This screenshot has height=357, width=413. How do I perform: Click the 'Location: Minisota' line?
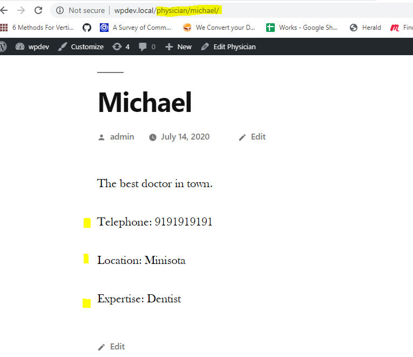[x=141, y=260]
